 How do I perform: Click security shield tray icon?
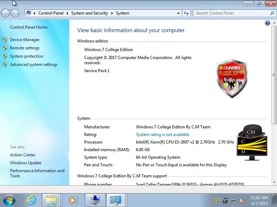point(217,200)
